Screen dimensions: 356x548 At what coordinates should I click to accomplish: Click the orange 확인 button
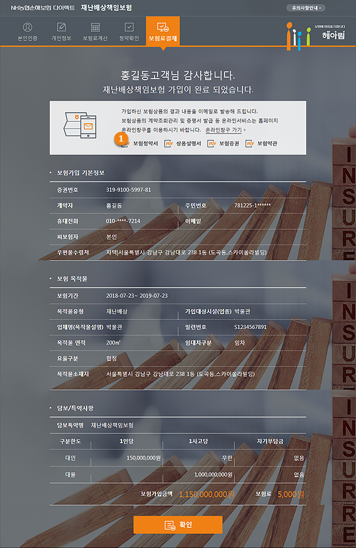pos(178,525)
